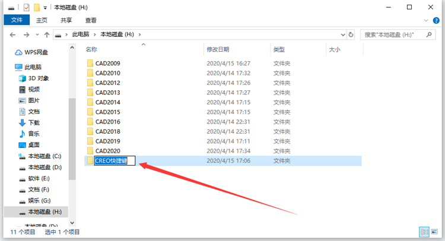Click 本地磁盘 (H:) in address breadcrumb

pos(117,34)
